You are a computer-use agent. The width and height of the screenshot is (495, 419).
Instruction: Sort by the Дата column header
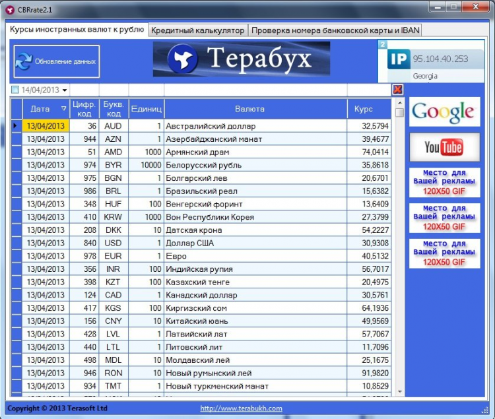pyautogui.click(x=46, y=109)
